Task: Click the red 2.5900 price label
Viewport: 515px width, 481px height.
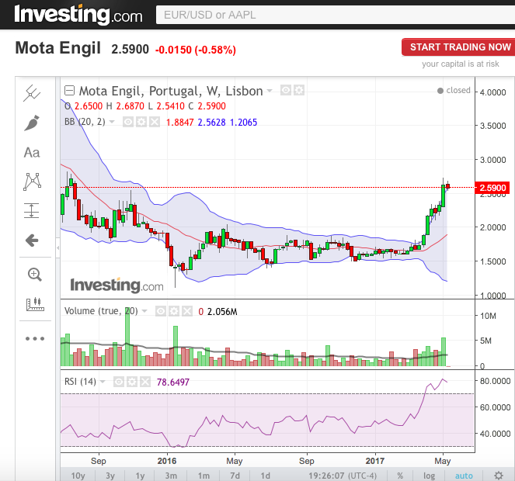Action: [492, 188]
